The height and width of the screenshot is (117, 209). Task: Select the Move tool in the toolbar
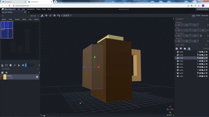click(42, 16)
